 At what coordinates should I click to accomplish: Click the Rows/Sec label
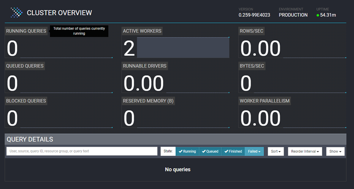(x=252, y=31)
